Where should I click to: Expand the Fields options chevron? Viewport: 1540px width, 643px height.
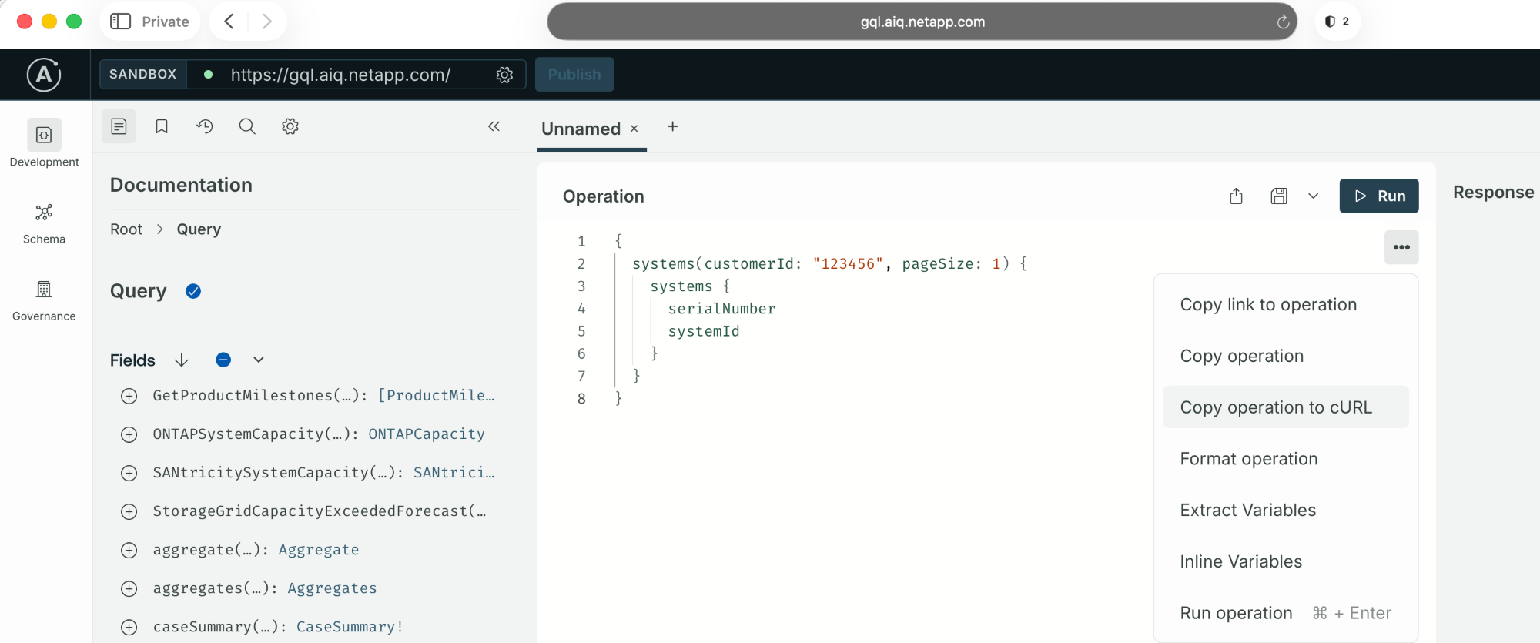[x=259, y=360]
